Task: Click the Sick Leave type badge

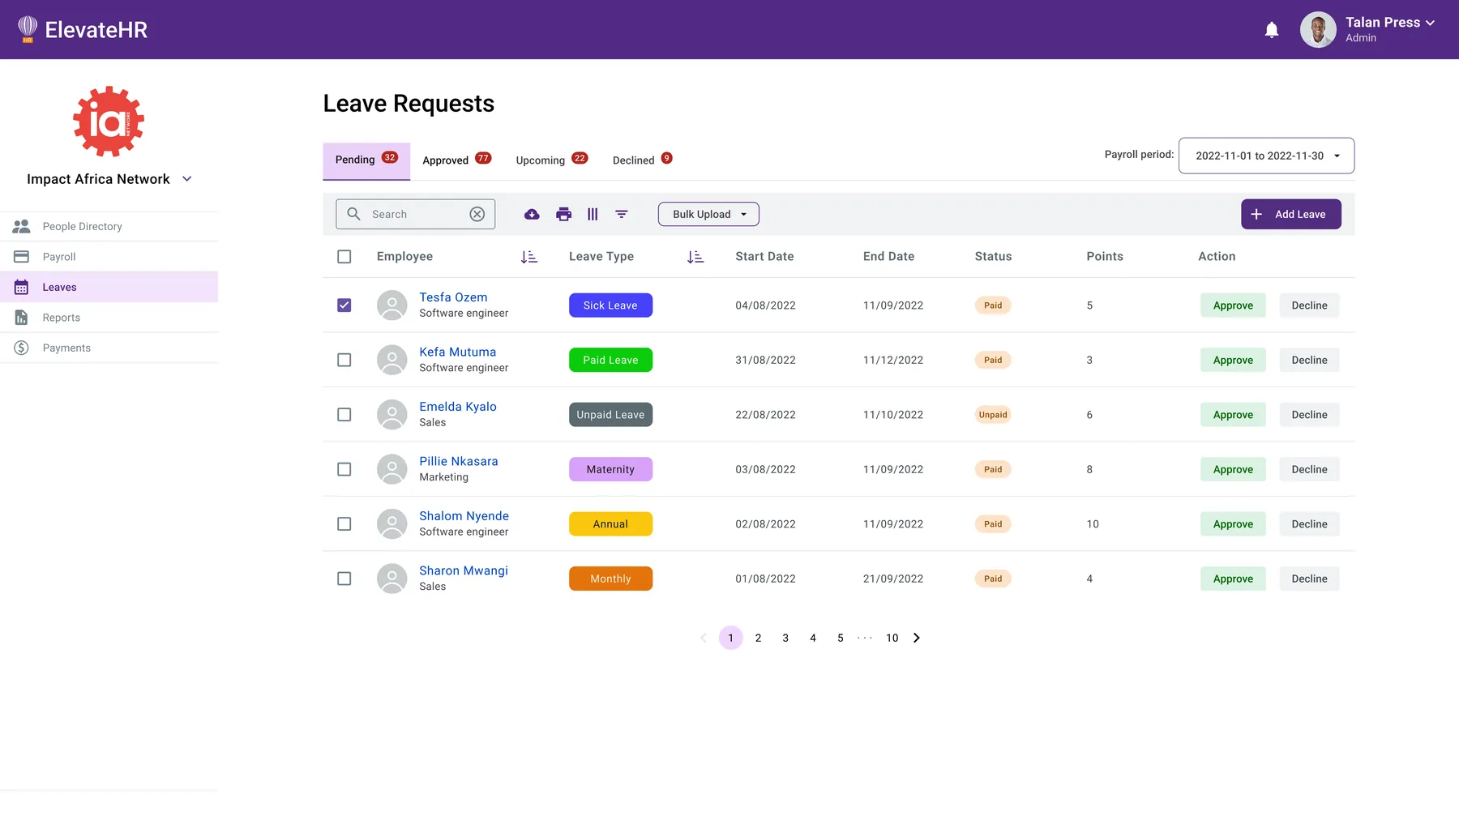Action: pos(610,305)
